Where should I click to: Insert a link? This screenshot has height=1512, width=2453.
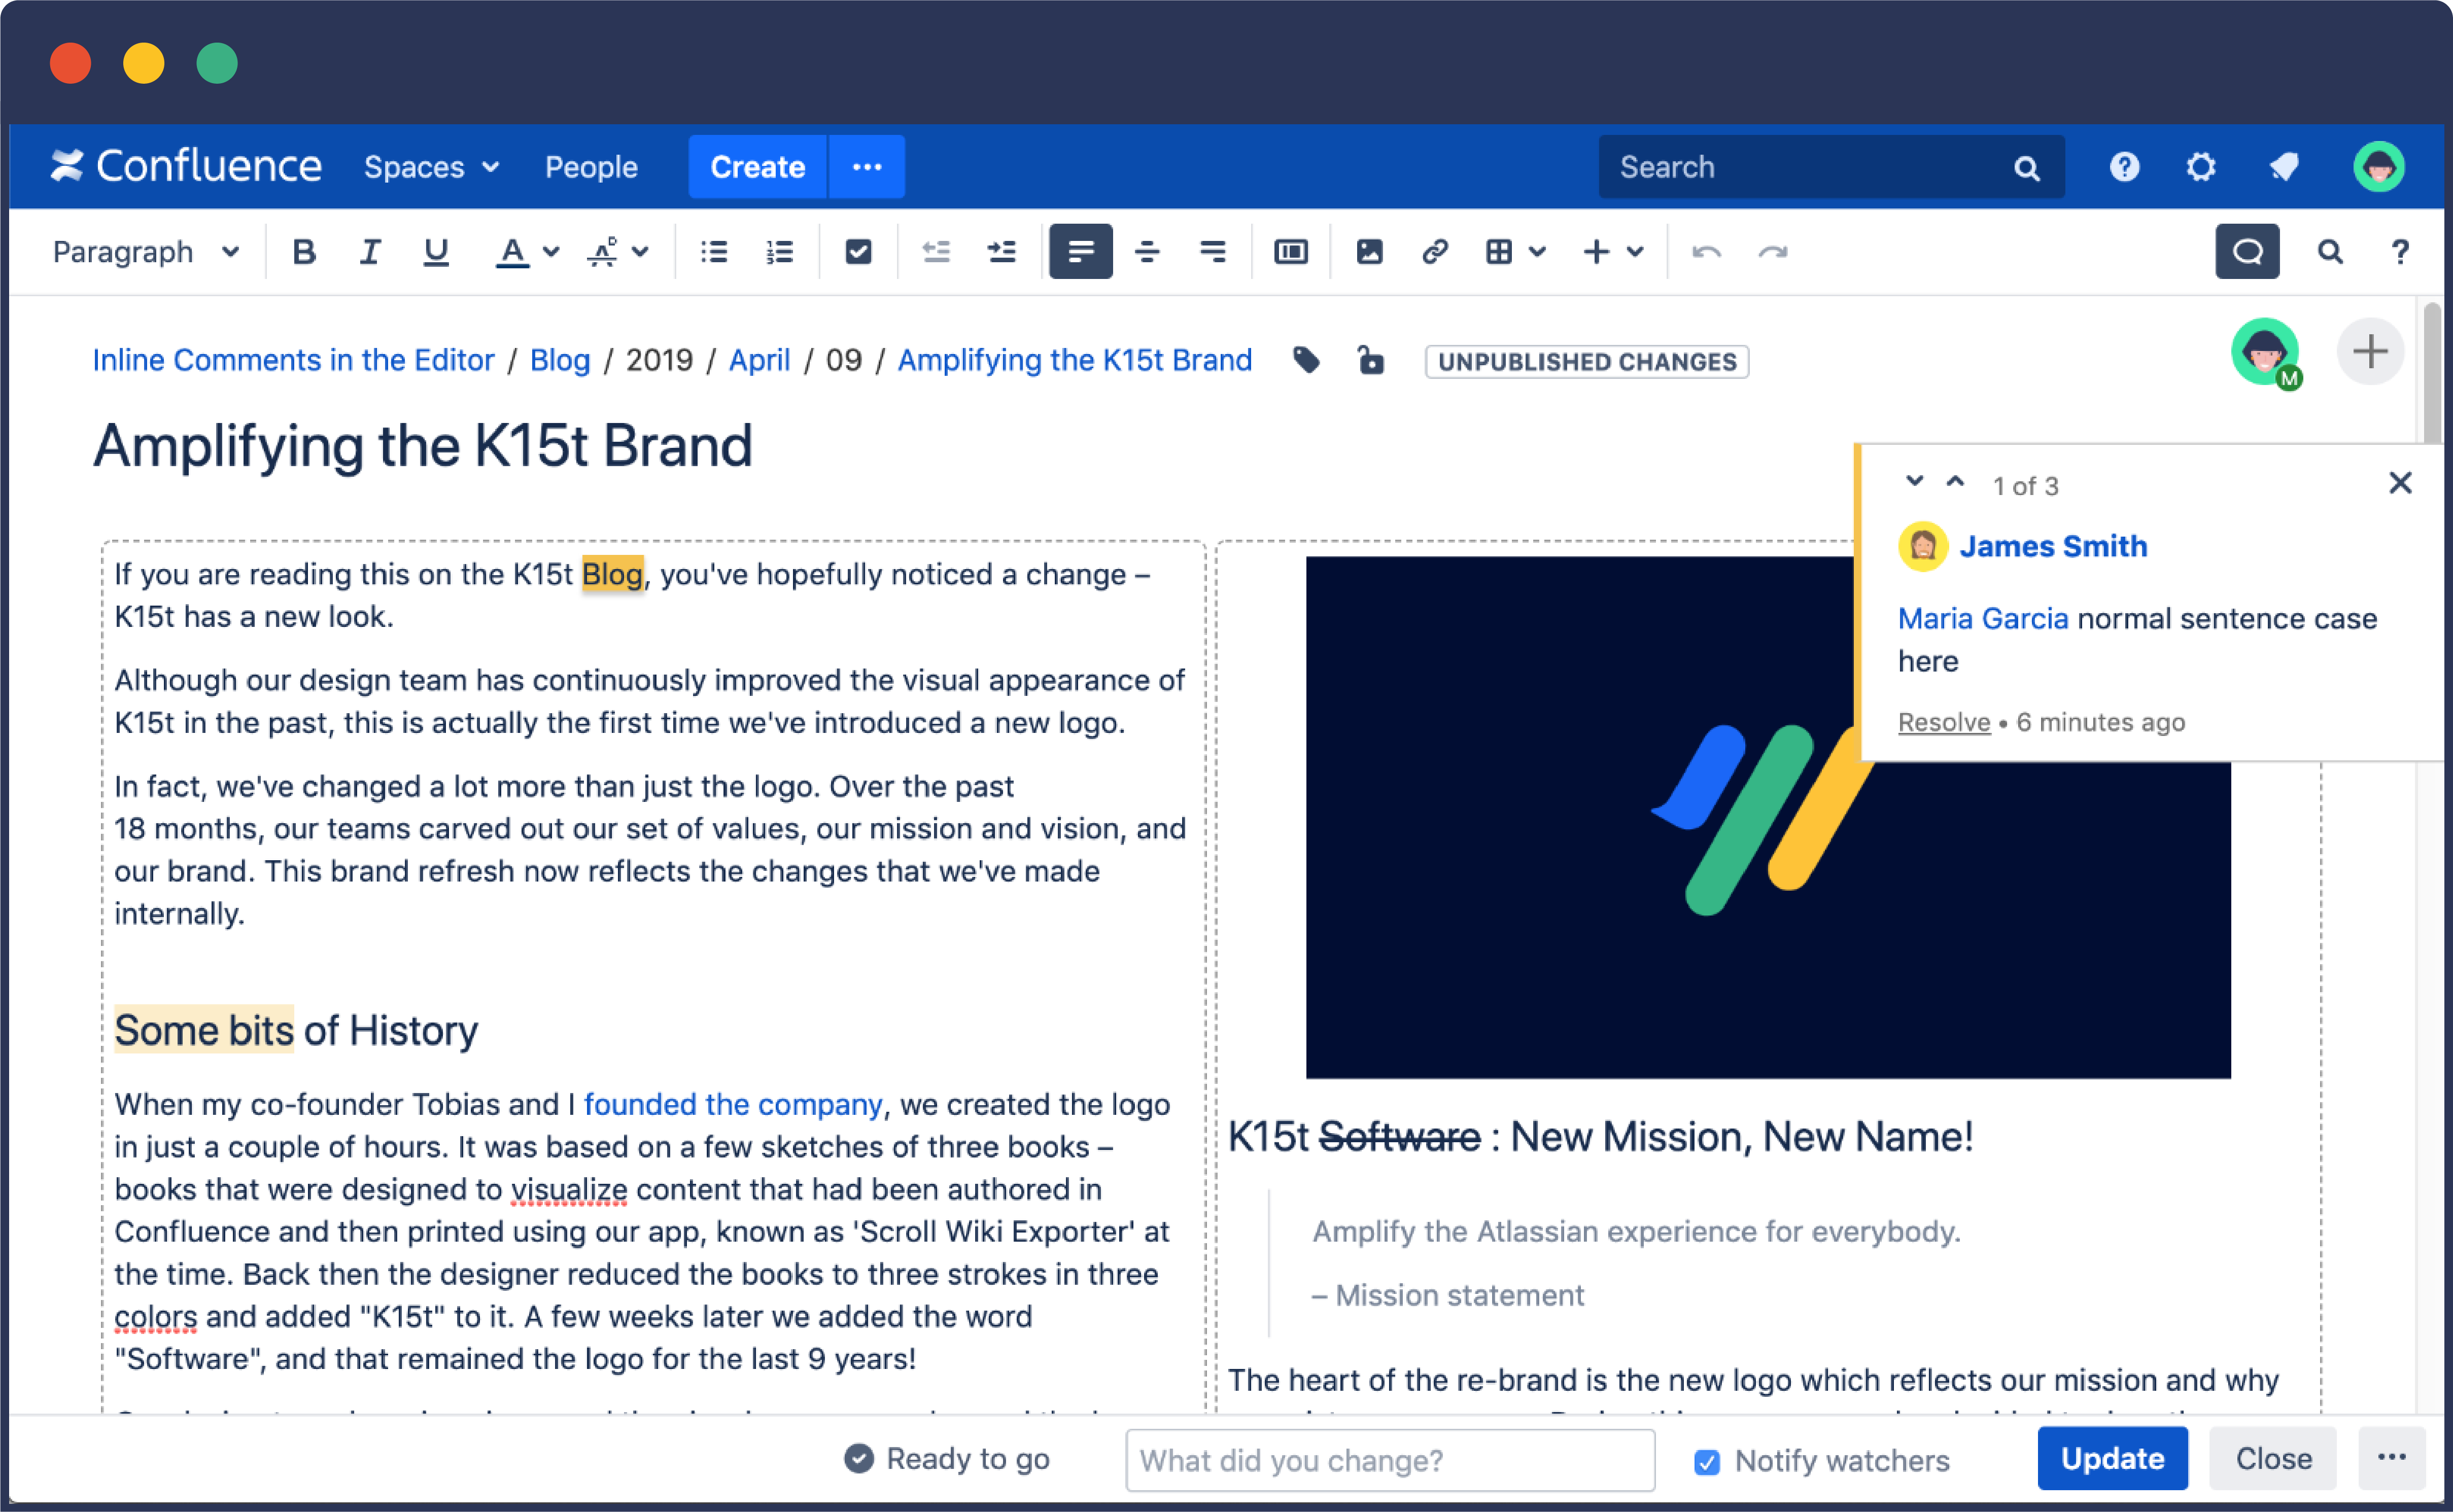1435,252
